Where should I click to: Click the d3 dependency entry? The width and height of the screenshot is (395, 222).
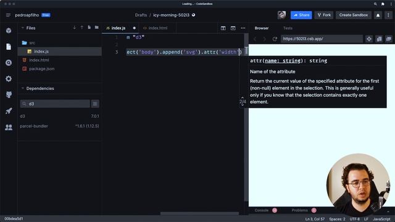coord(59,116)
